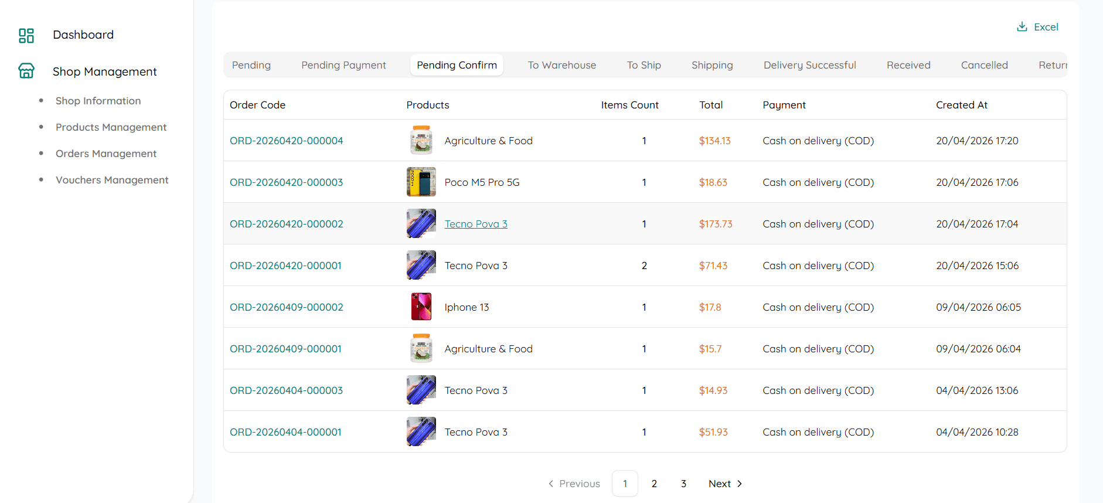This screenshot has height=503, width=1103.
Task: Switch to the Pending Payment tab
Action: coord(343,65)
